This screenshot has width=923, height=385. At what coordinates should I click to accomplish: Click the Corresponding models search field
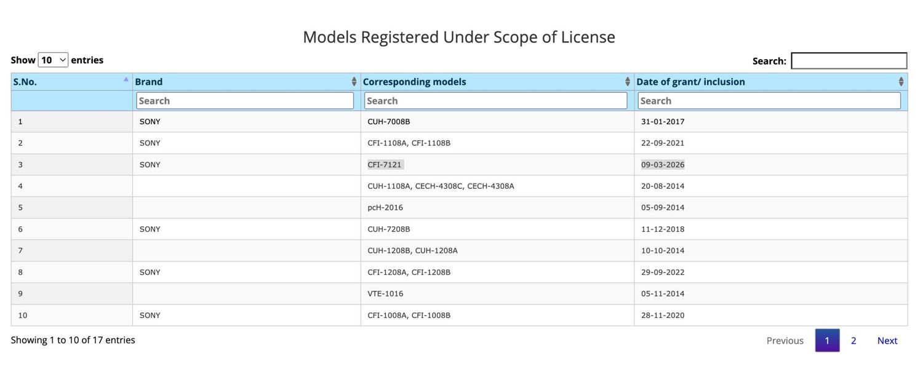pyautogui.click(x=496, y=101)
